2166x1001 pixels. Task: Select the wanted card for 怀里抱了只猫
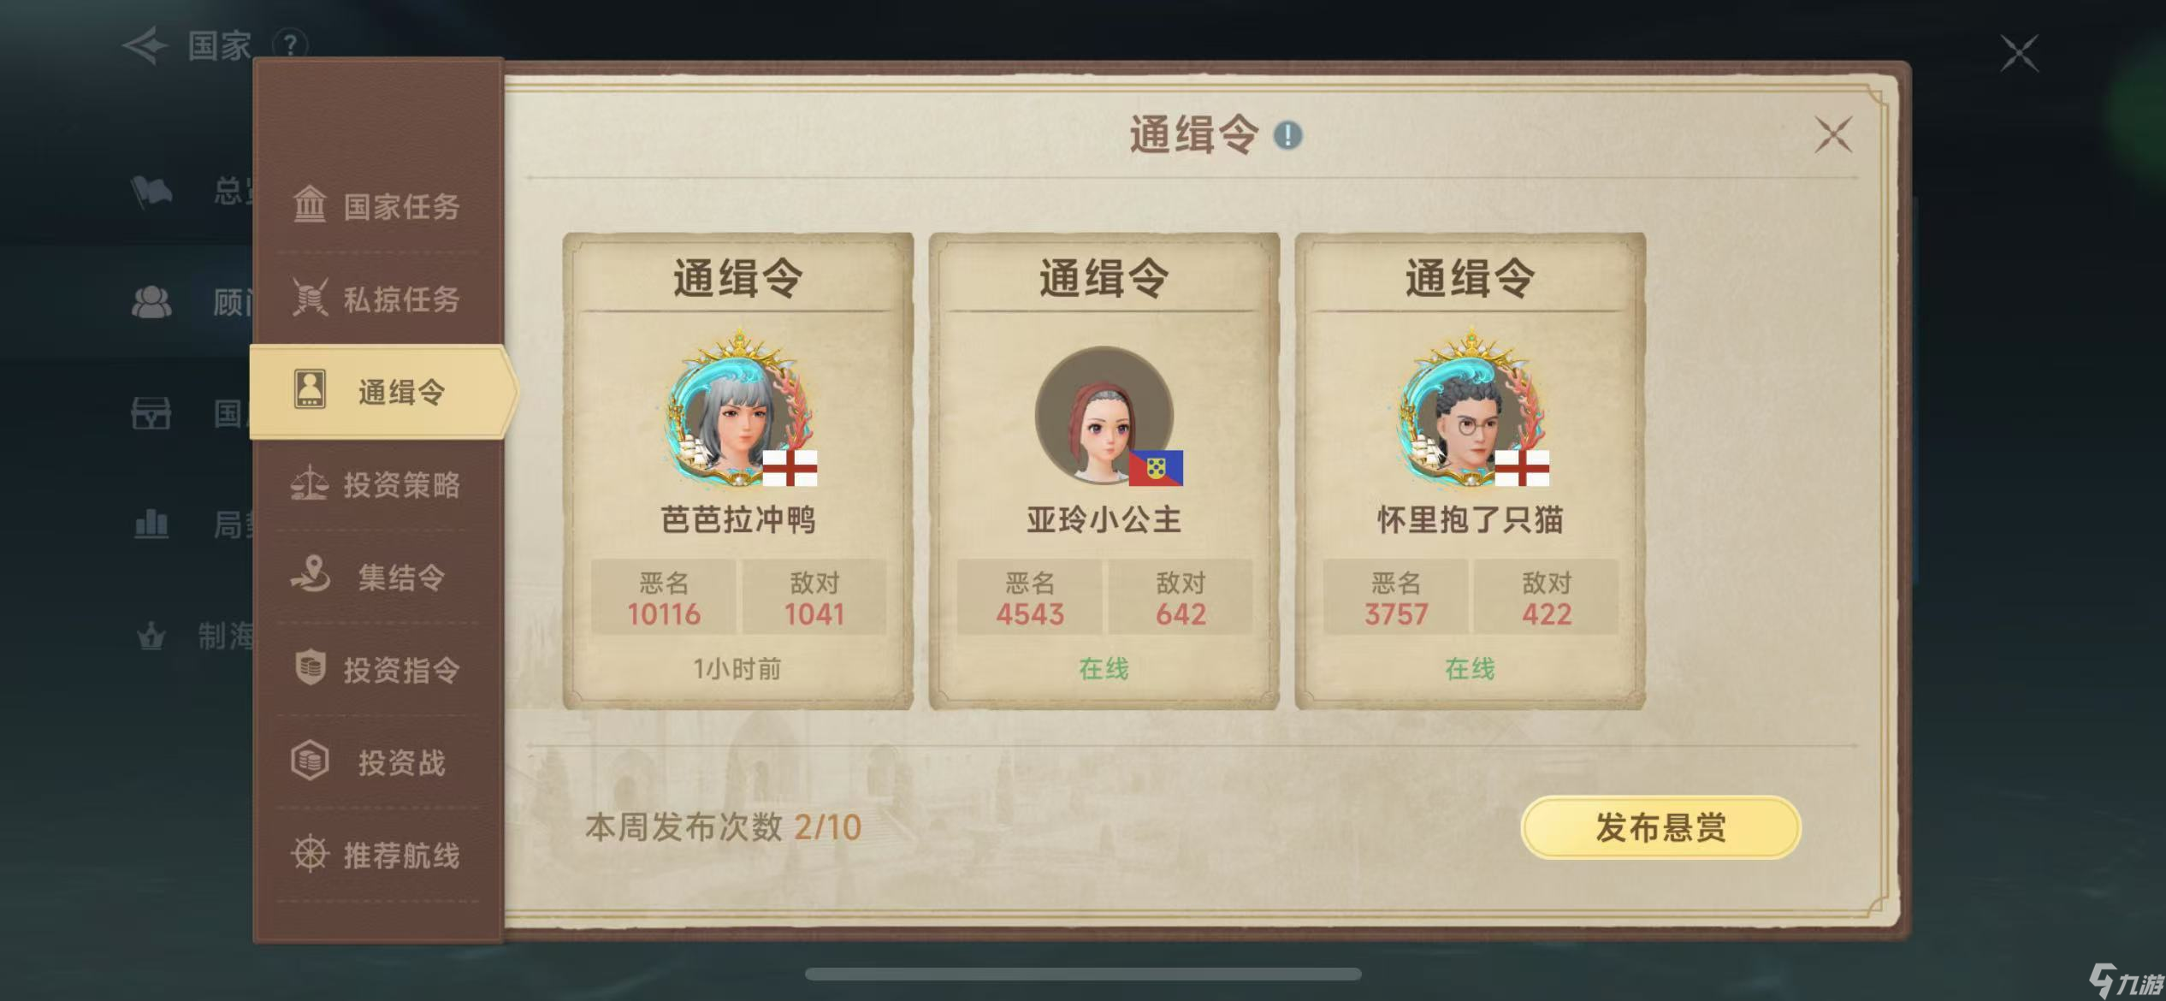pyautogui.click(x=1471, y=471)
